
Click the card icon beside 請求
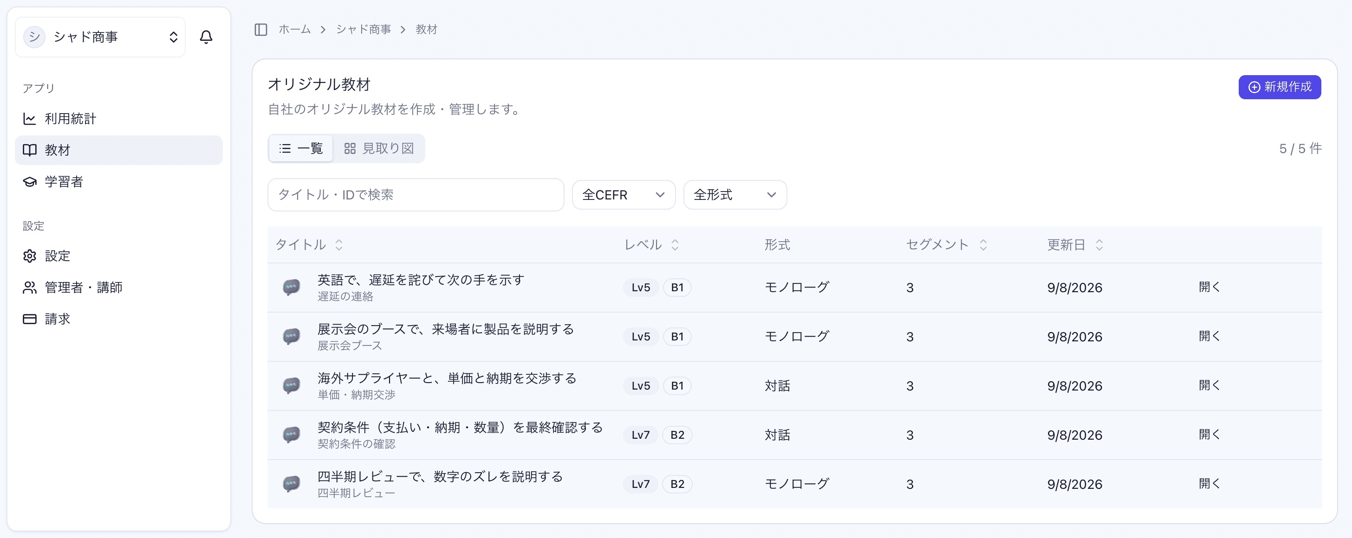(29, 319)
